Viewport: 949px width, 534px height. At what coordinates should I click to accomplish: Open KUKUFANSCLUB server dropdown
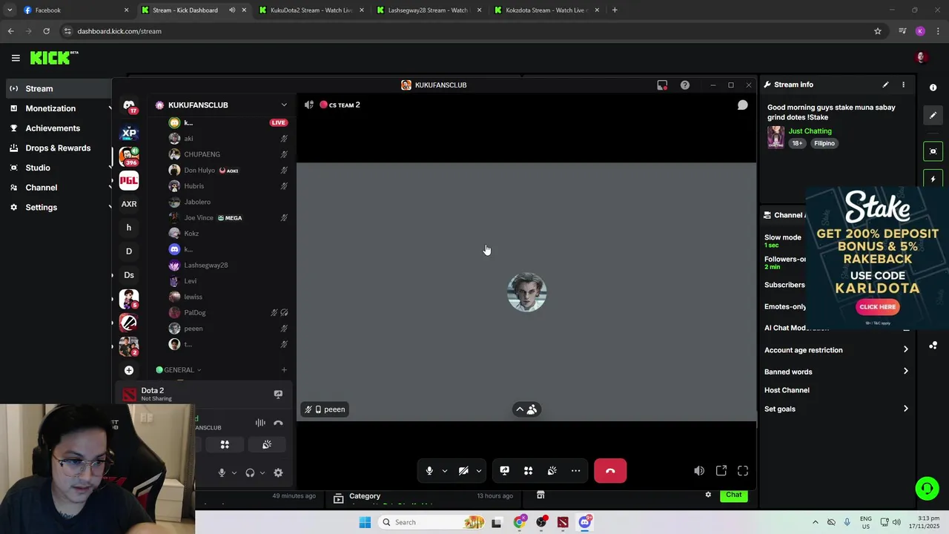(x=283, y=105)
